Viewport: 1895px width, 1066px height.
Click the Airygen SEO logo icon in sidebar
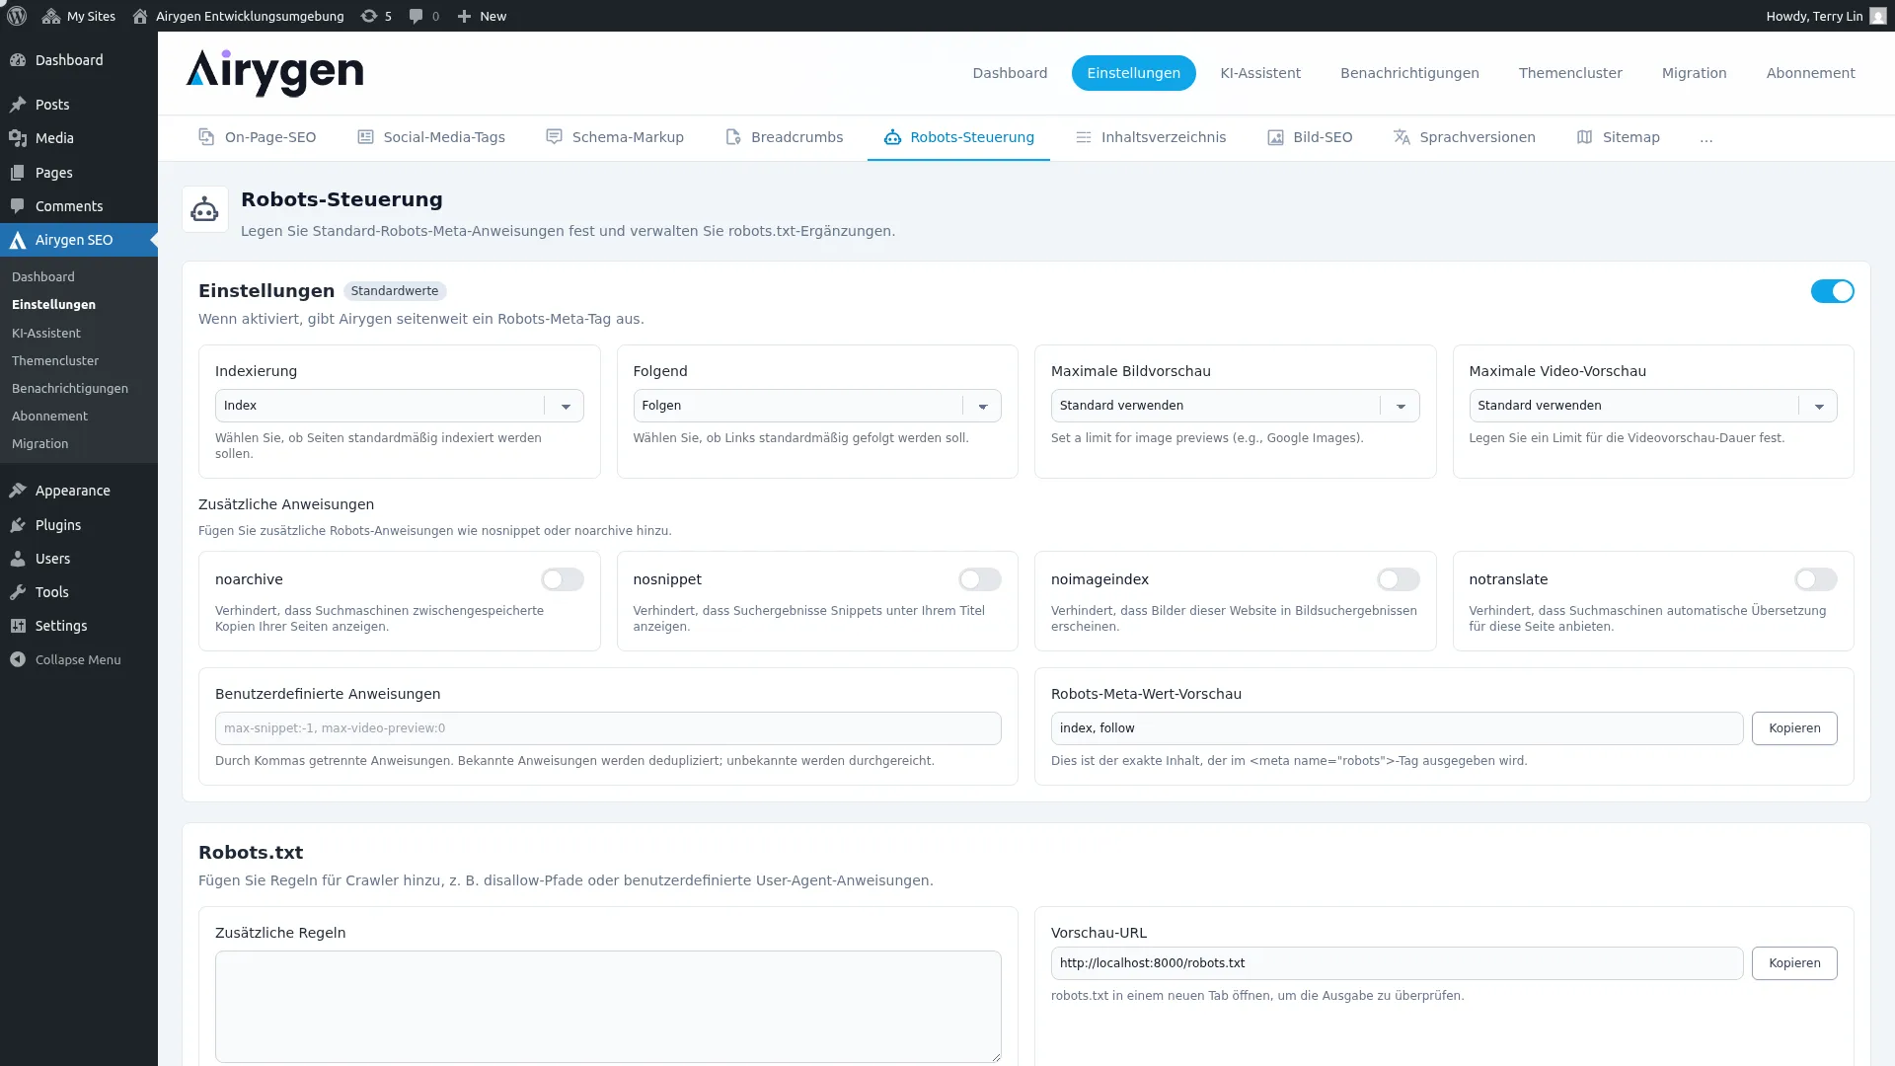(18, 240)
